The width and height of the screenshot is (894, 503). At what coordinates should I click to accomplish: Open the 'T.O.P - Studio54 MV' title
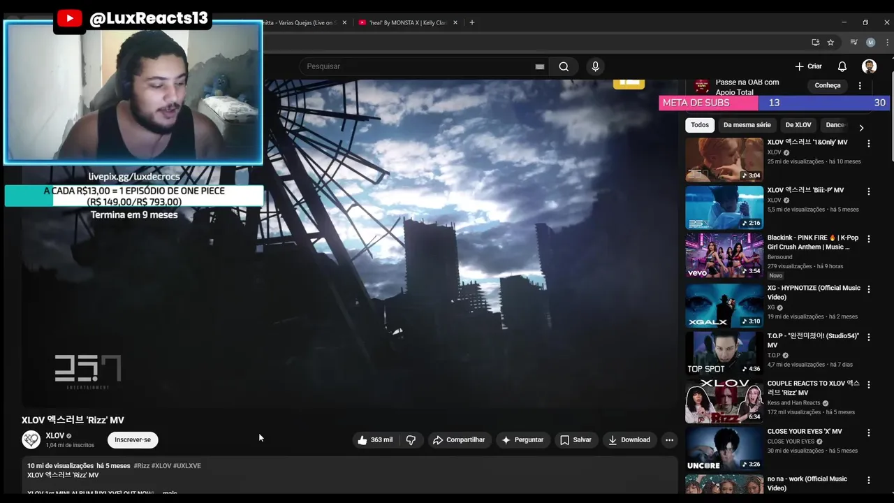pos(813,340)
